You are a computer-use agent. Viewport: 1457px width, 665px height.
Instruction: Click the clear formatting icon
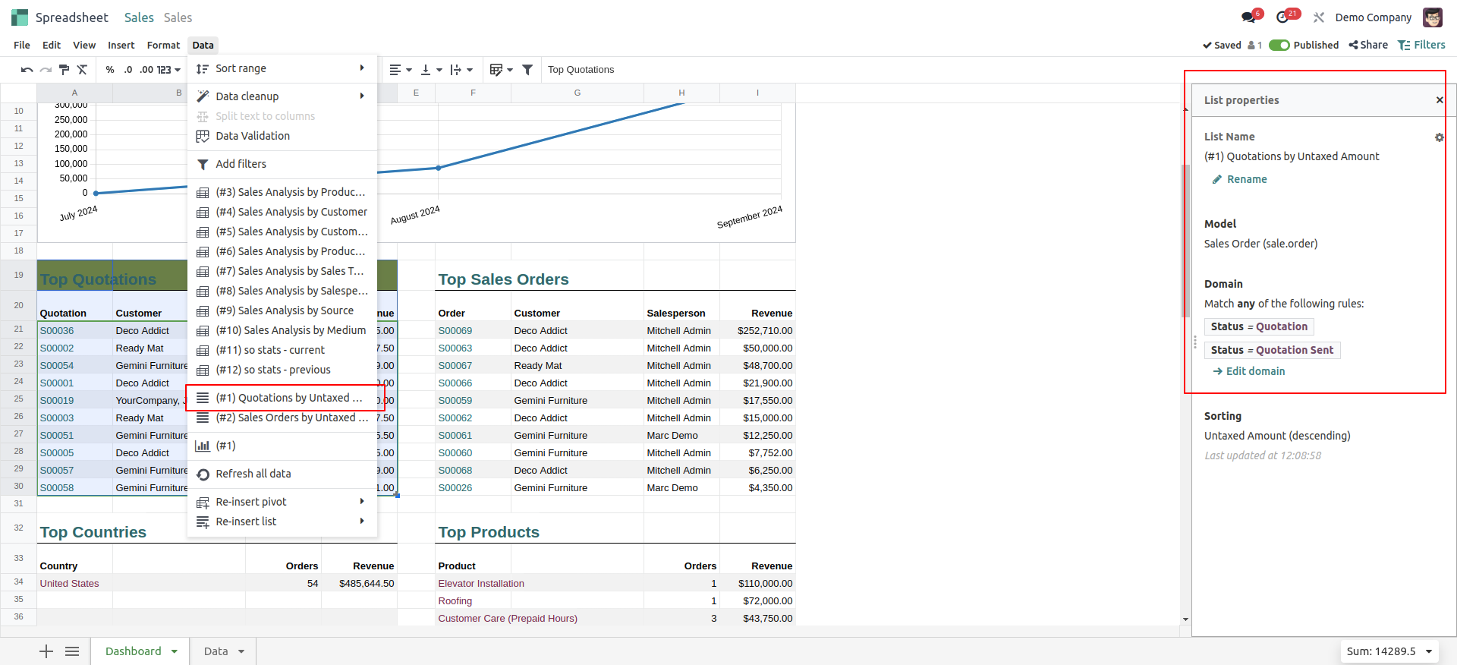83,70
